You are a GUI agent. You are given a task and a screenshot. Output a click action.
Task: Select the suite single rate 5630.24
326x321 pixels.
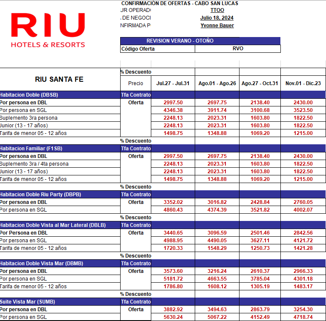(x=173, y=317)
